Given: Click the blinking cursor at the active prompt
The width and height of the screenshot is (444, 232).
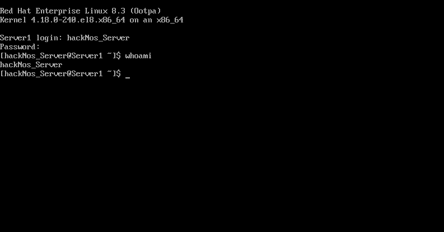Looking at the screenshot, I should point(128,77).
